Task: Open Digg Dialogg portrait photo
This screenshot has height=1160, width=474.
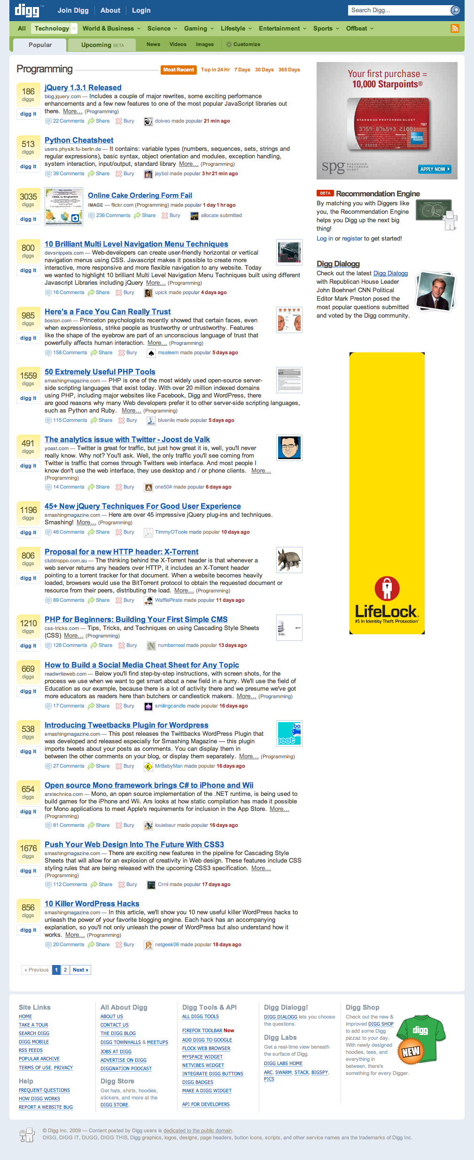Action: 436,291
